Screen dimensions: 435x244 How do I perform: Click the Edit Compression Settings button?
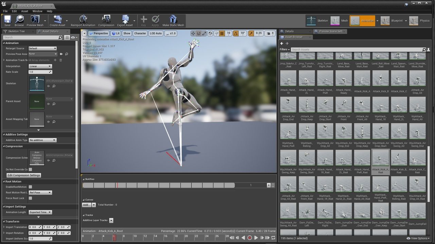(x=24, y=175)
